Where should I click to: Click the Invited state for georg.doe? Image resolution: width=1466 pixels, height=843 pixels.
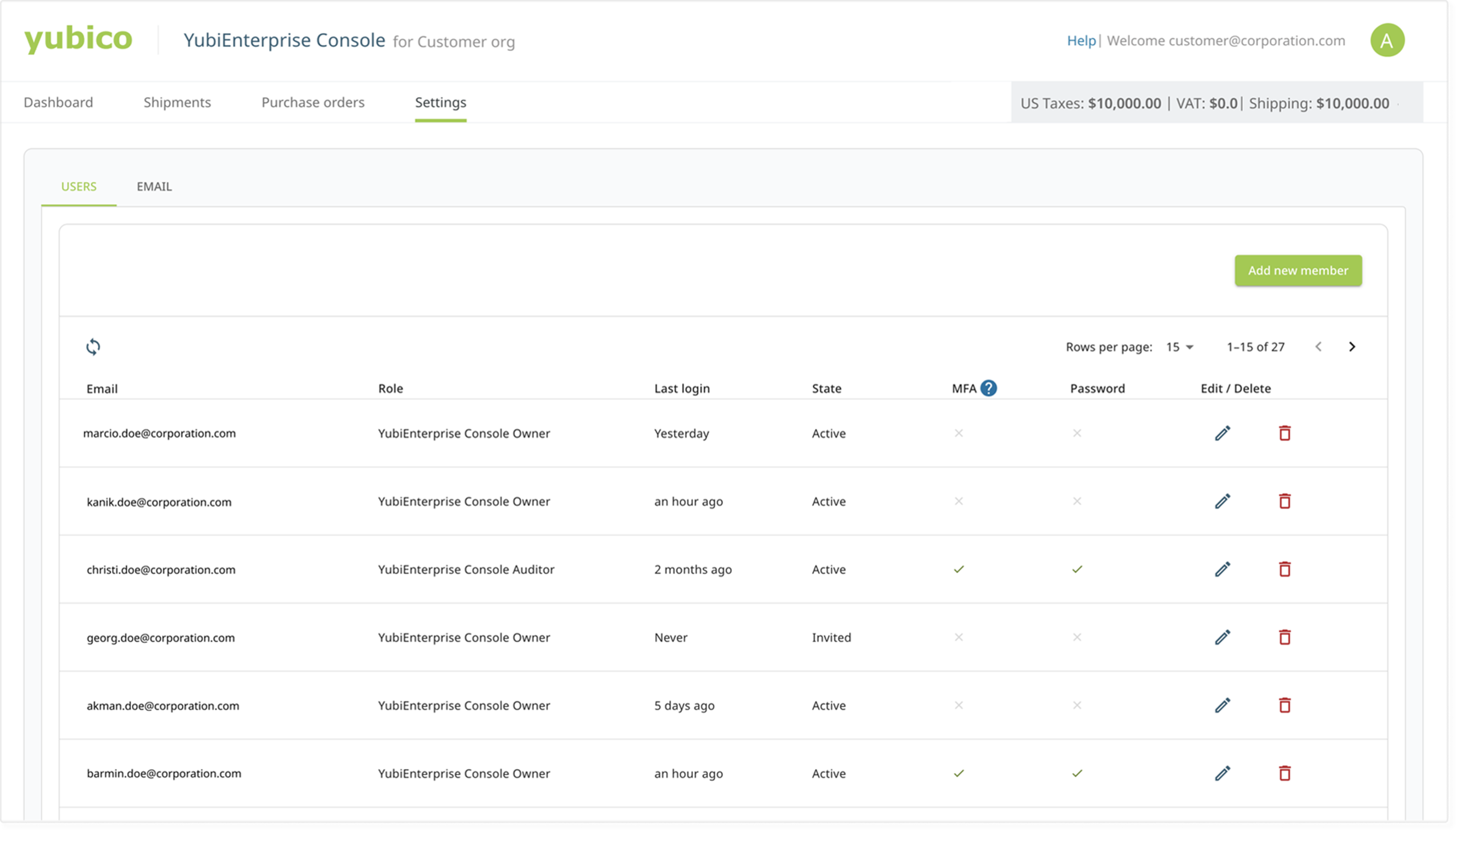click(x=831, y=638)
